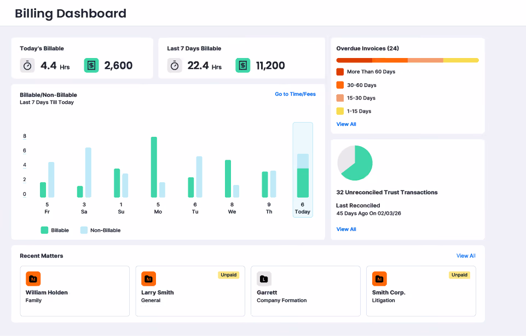Click the overdue invoices progress bar
The width and height of the screenshot is (526, 336).
pyautogui.click(x=408, y=60)
